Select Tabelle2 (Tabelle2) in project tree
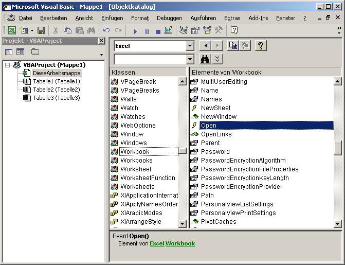345x265 pixels. coord(57,90)
